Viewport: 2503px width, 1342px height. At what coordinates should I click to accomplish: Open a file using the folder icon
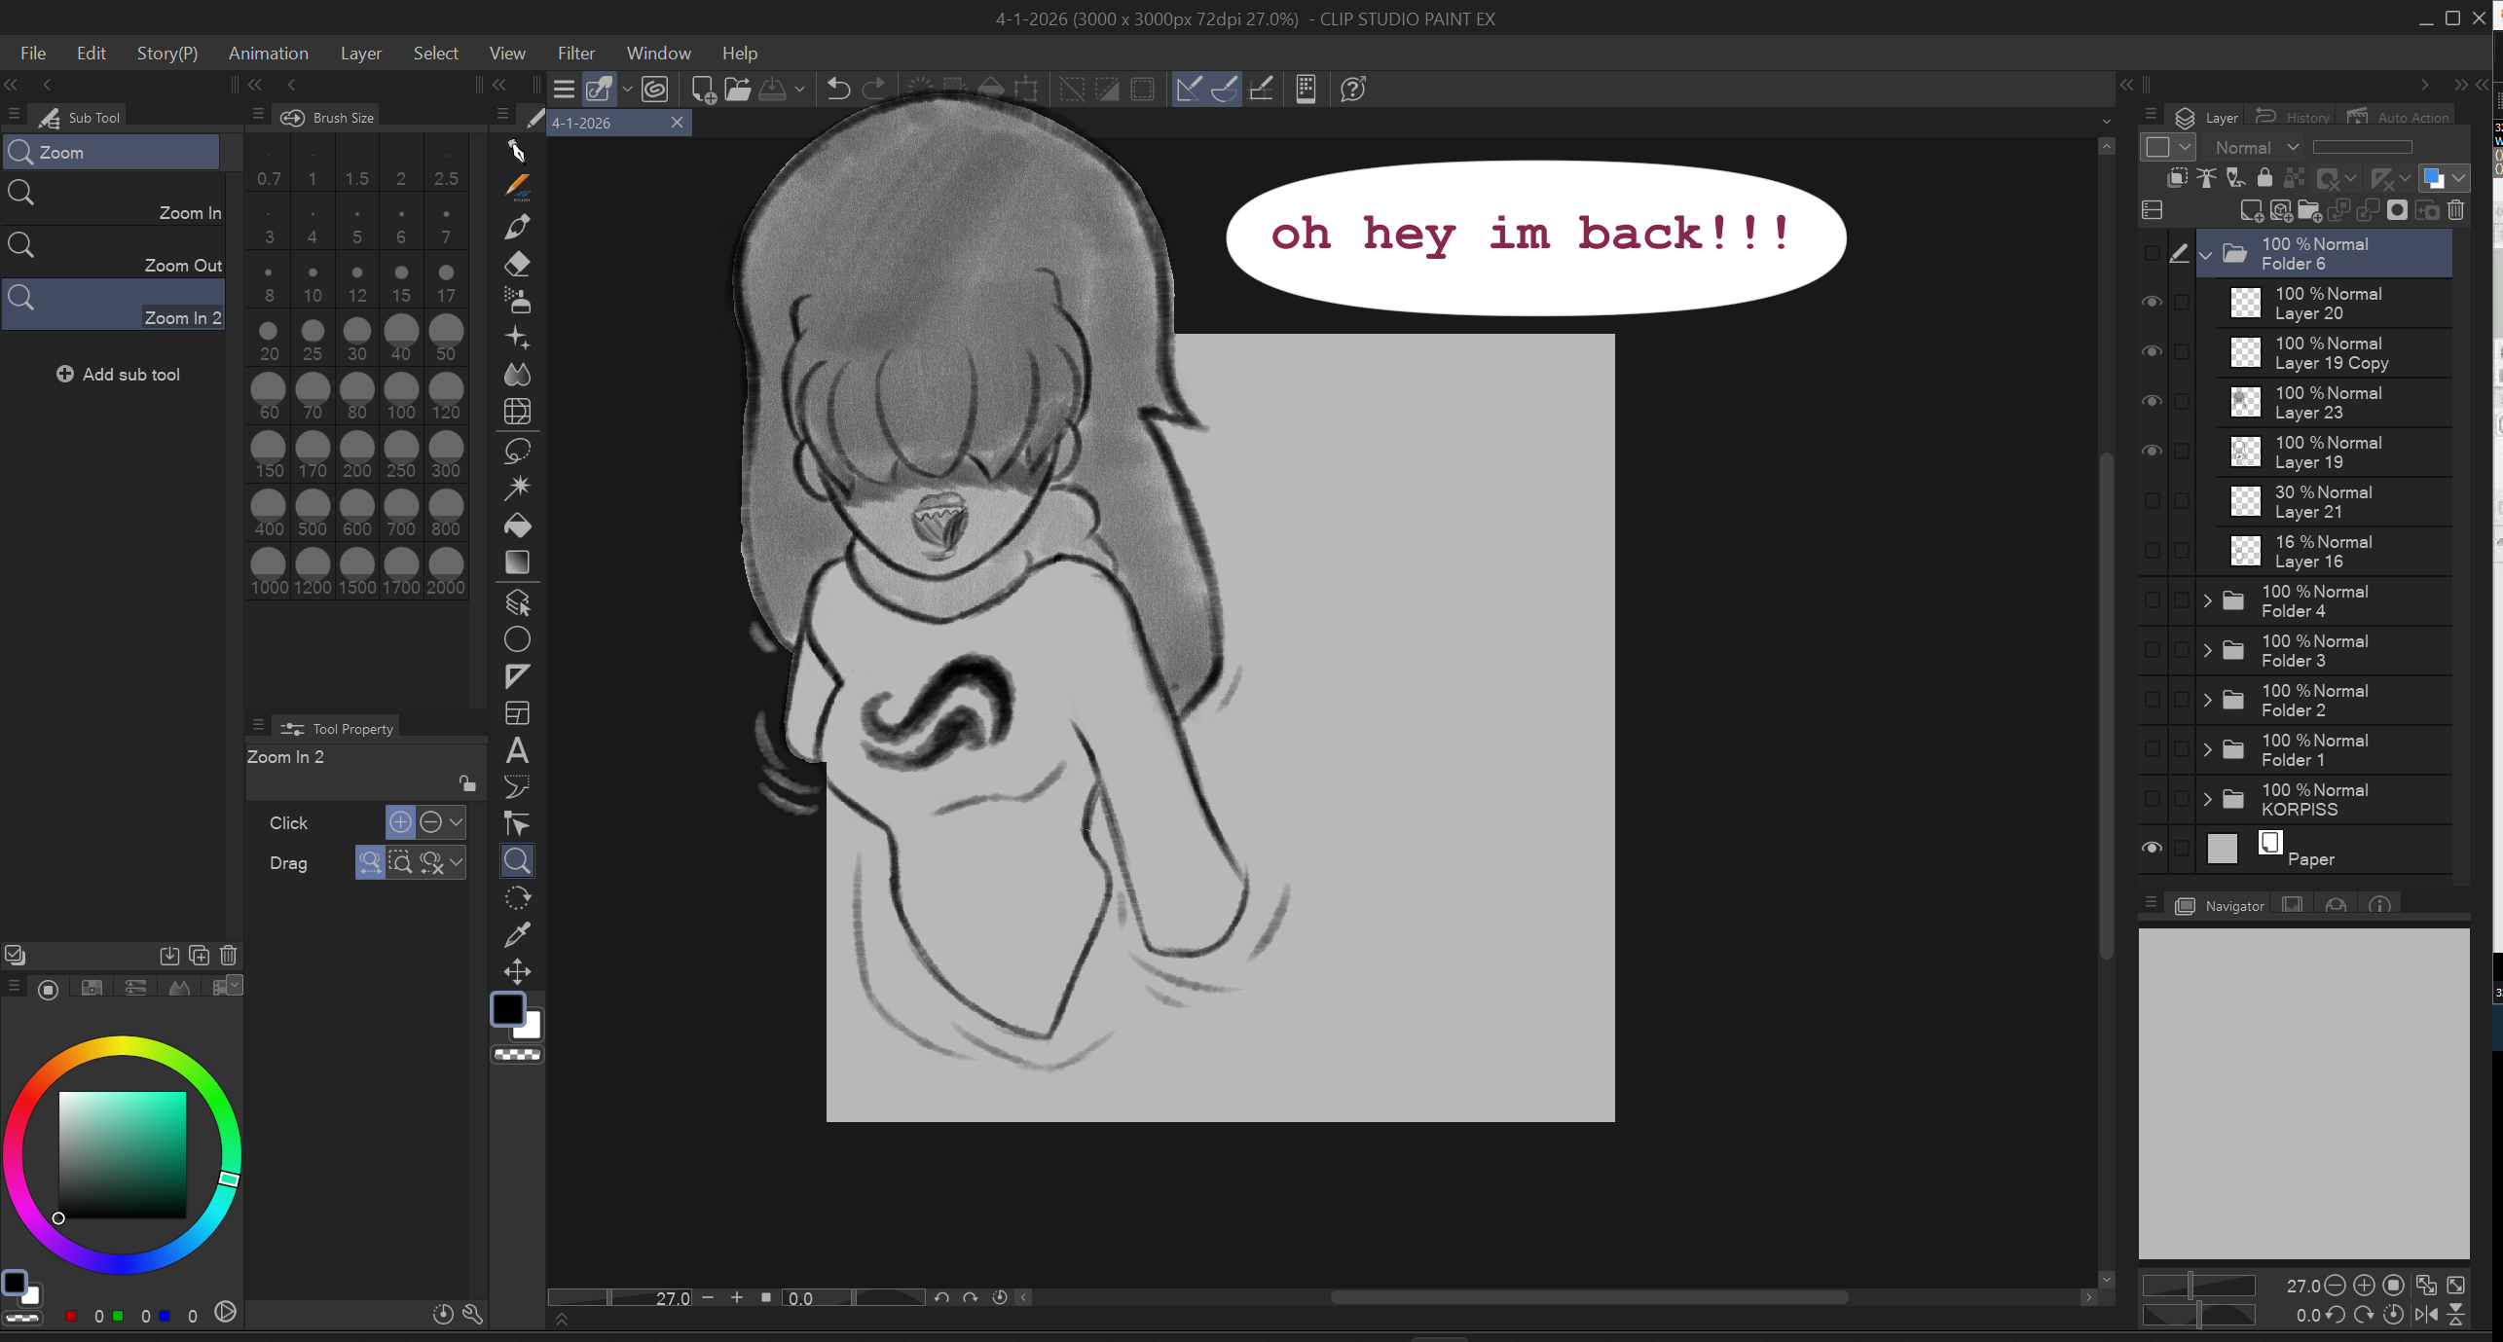[x=738, y=90]
